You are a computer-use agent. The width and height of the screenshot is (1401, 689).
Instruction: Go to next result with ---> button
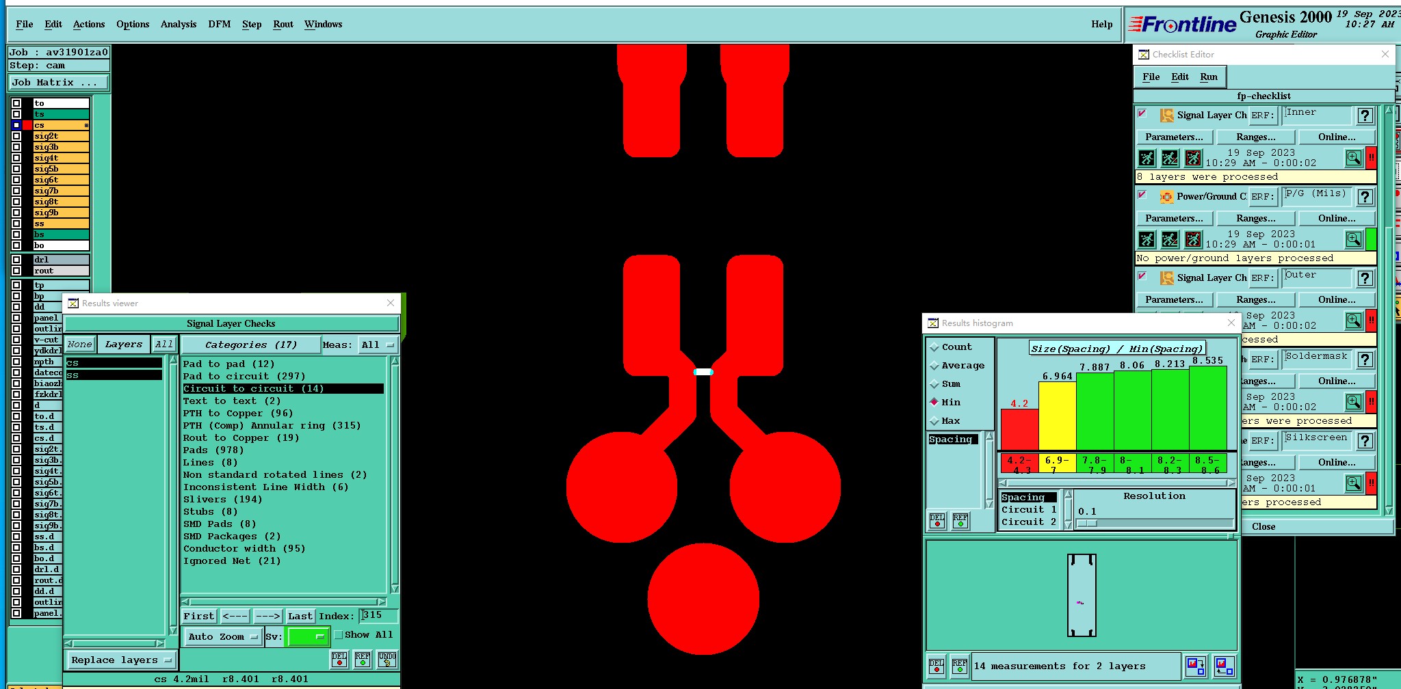pyautogui.click(x=267, y=617)
